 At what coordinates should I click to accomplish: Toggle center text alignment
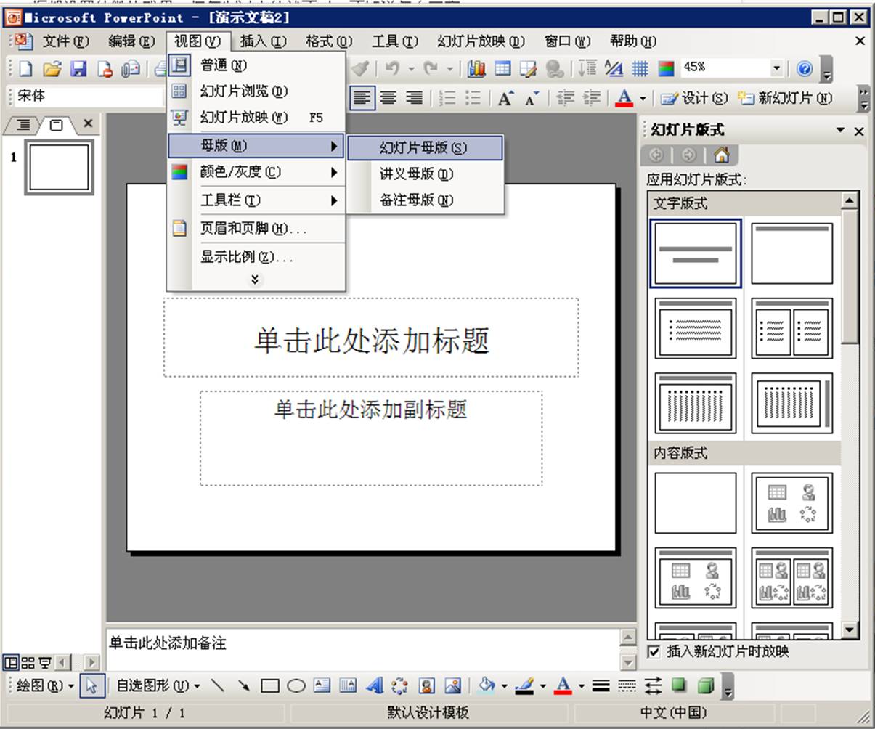389,98
